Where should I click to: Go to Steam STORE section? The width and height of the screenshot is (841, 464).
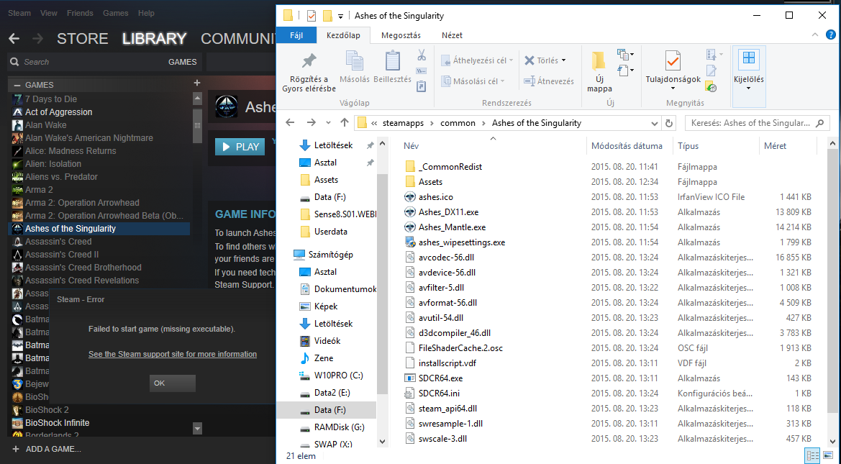83,39
